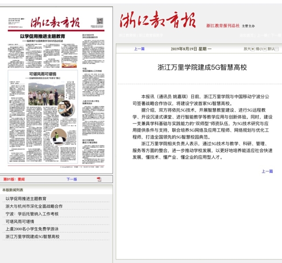The image size is (282, 263).
Task: Click the circular desk photo on page thumbnail
Action: point(59,137)
